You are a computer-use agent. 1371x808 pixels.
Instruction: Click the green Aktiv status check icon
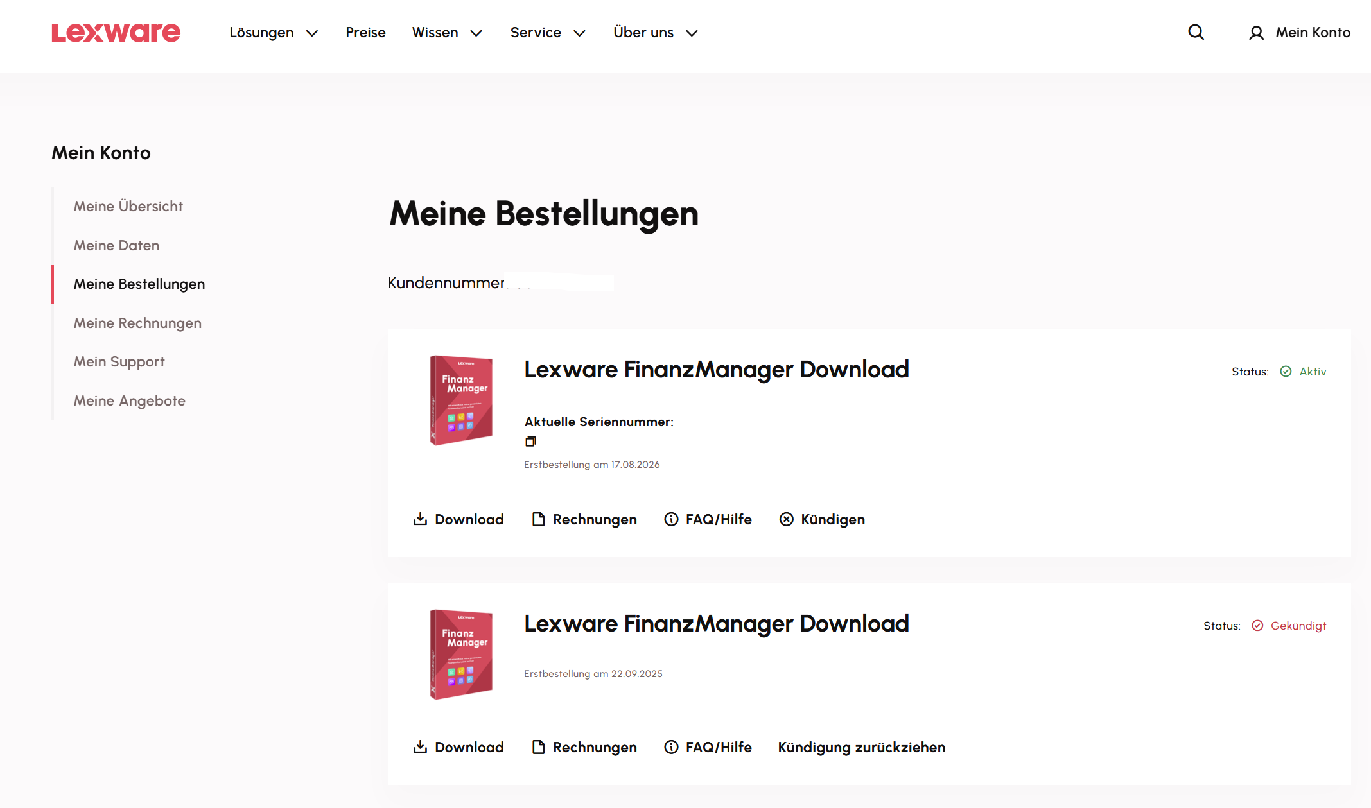(1286, 372)
